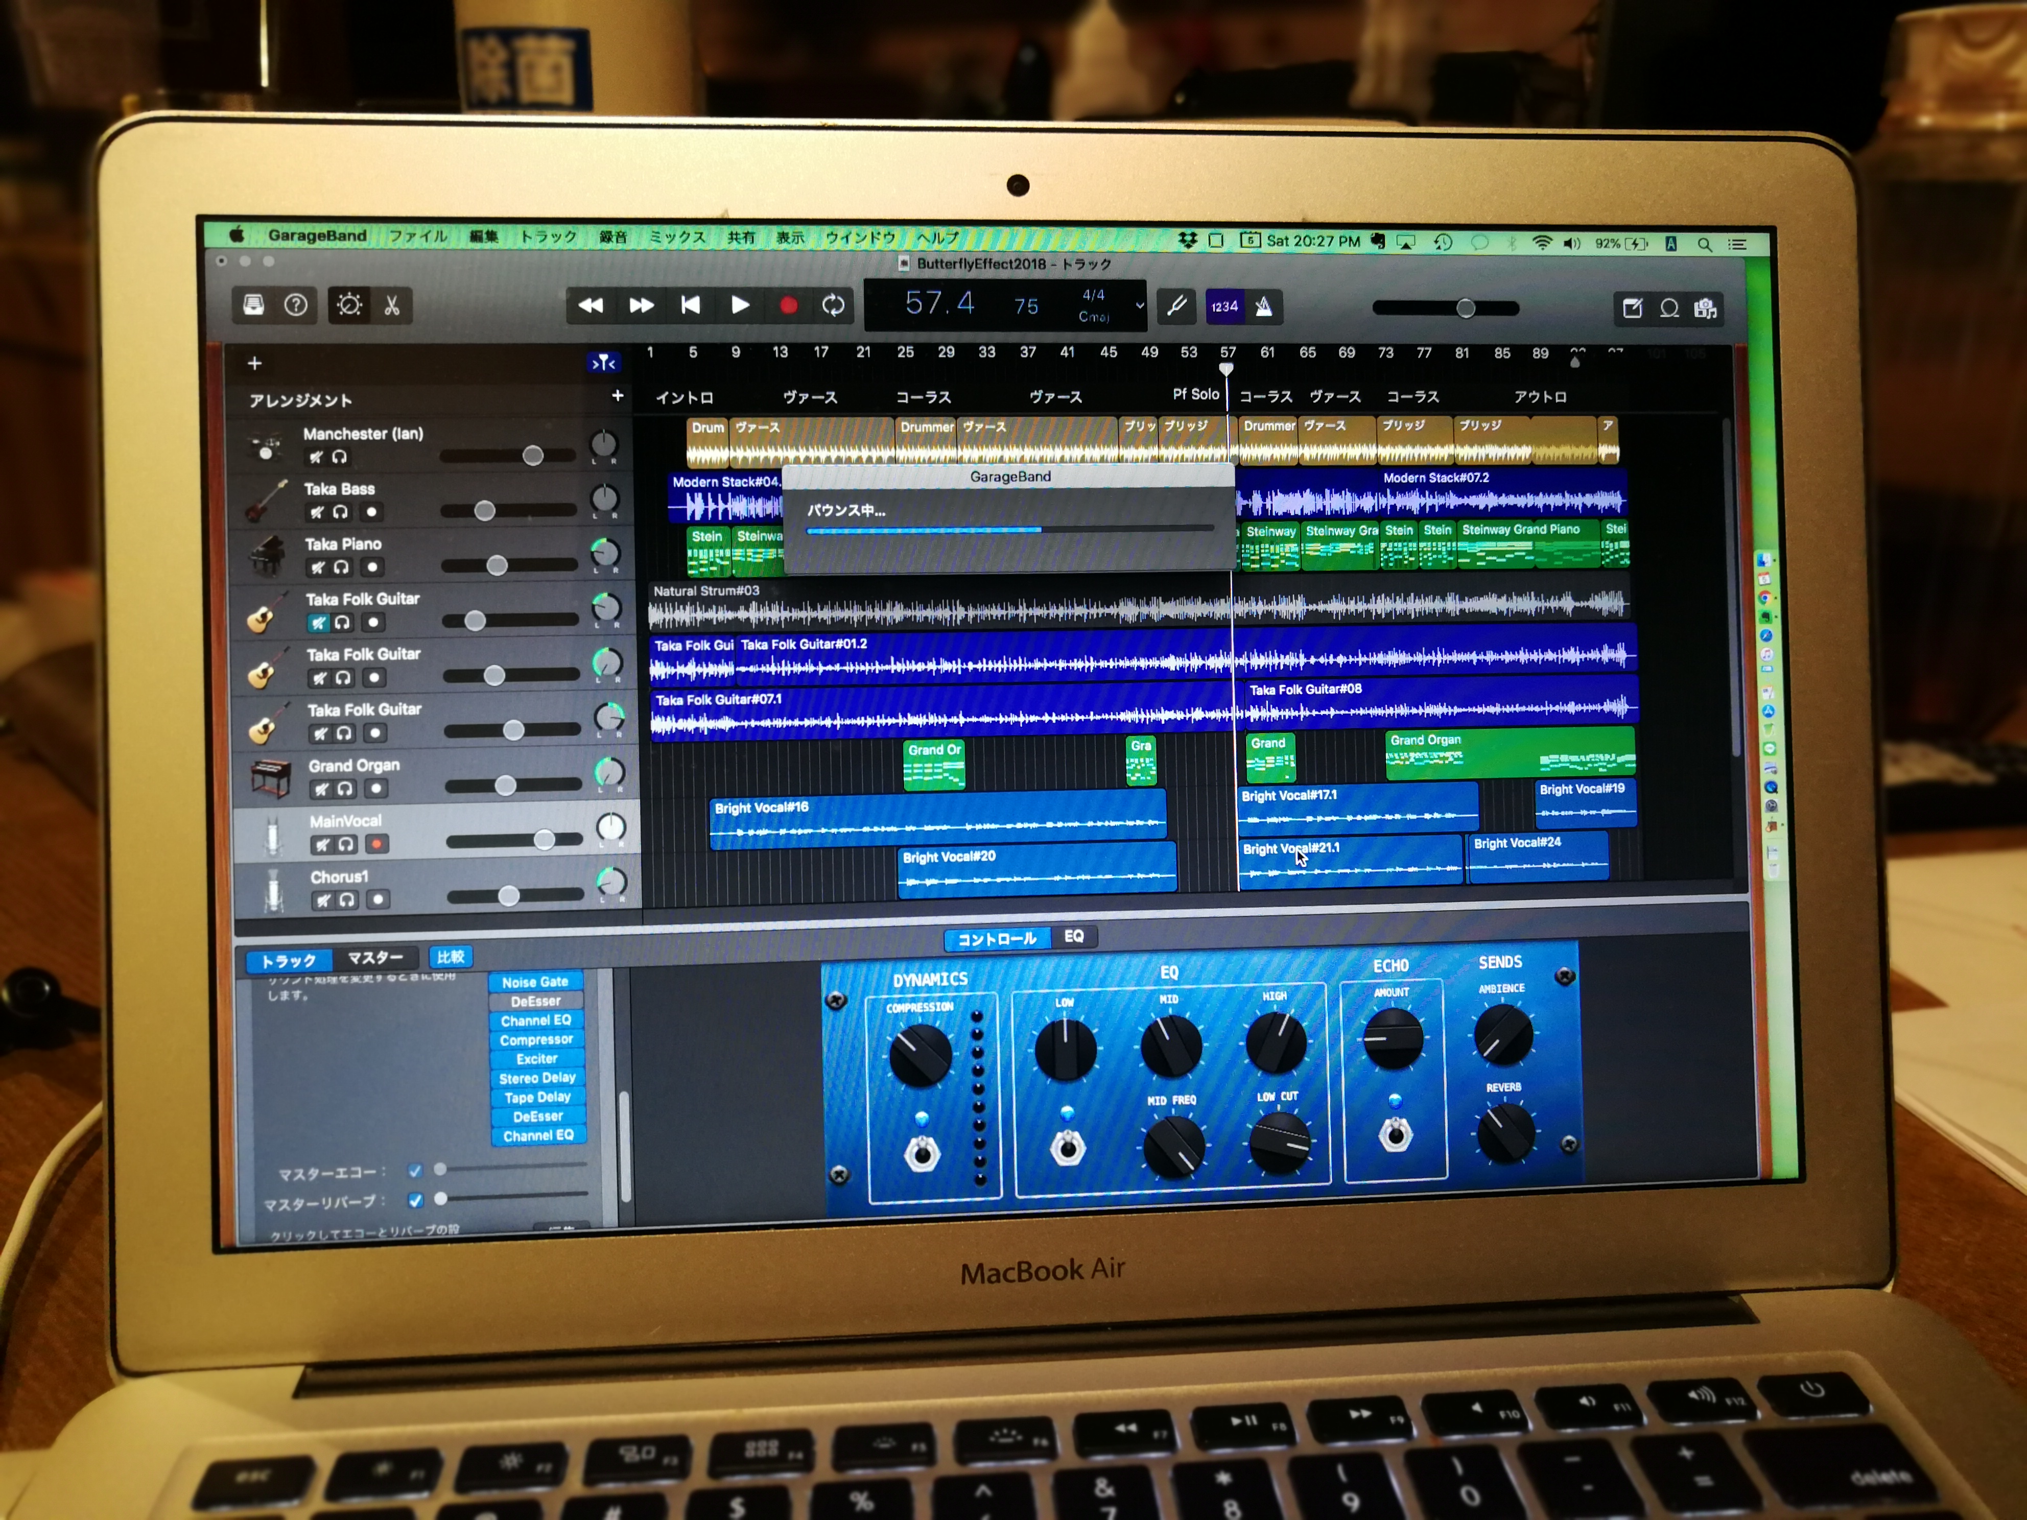Open the Note Pad button
The image size is (2027, 1520).
click(x=1633, y=308)
